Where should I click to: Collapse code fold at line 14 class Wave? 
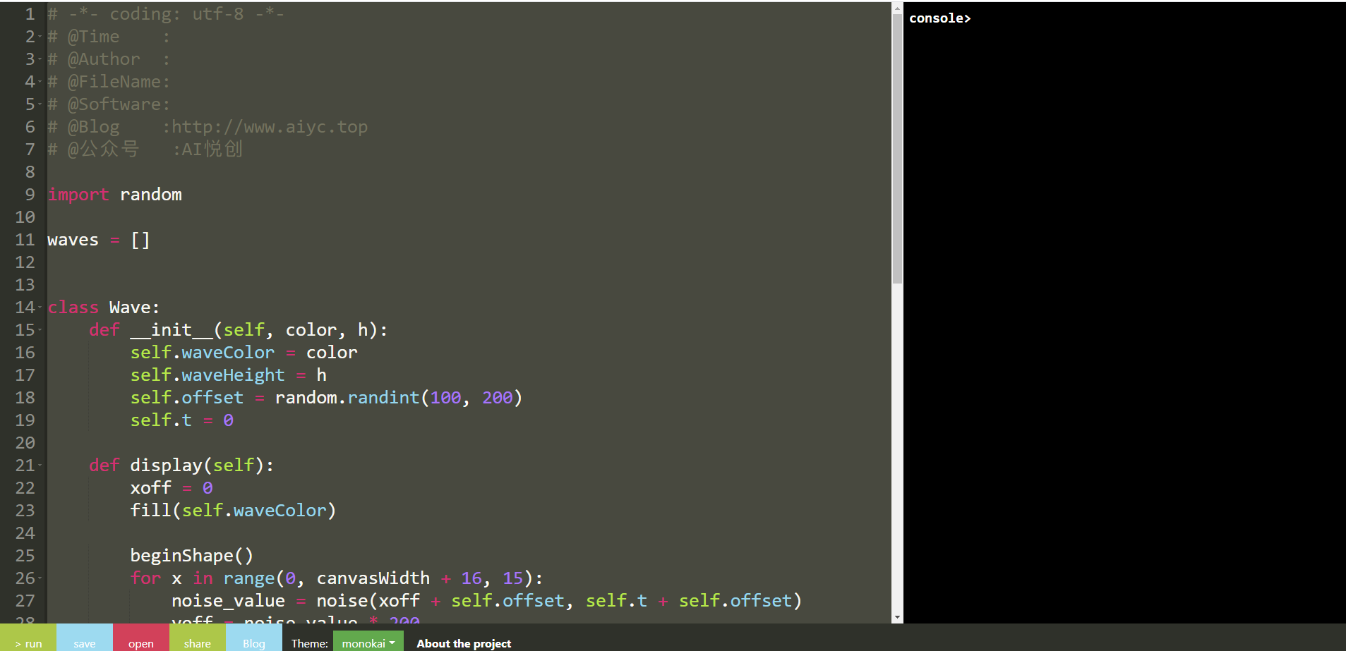click(x=40, y=308)
